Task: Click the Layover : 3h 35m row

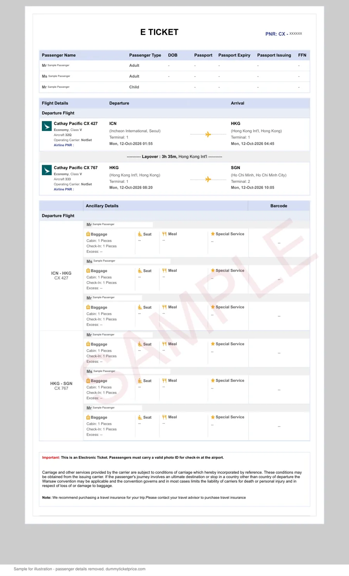Action: click(174, 157)
